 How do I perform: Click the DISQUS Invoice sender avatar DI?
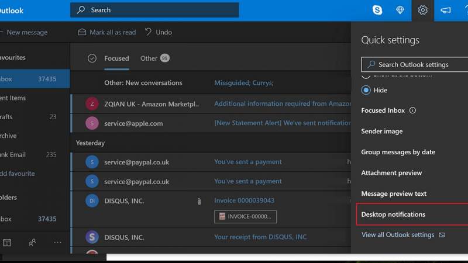92,200
